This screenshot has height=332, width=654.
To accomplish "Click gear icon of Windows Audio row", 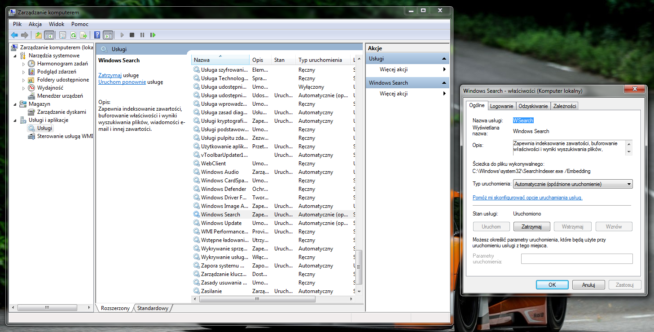I will coord(197,172).
